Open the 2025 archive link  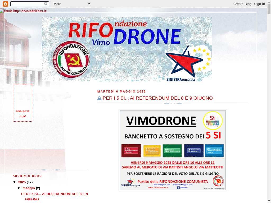tap(22, 182)
